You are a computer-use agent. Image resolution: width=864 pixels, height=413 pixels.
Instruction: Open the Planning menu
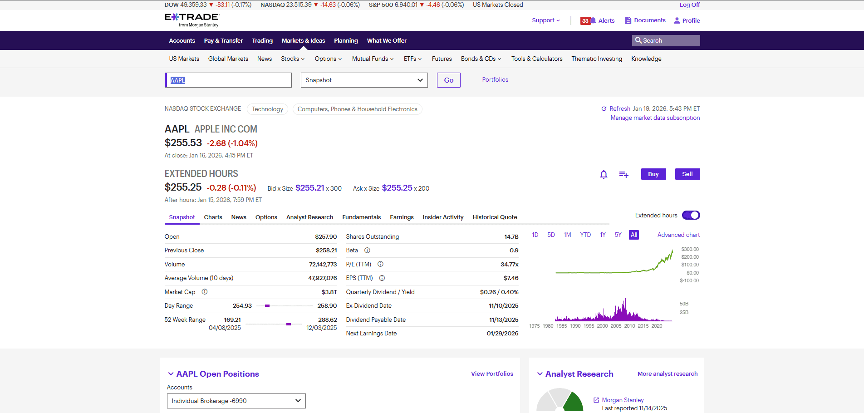[346, 40]
